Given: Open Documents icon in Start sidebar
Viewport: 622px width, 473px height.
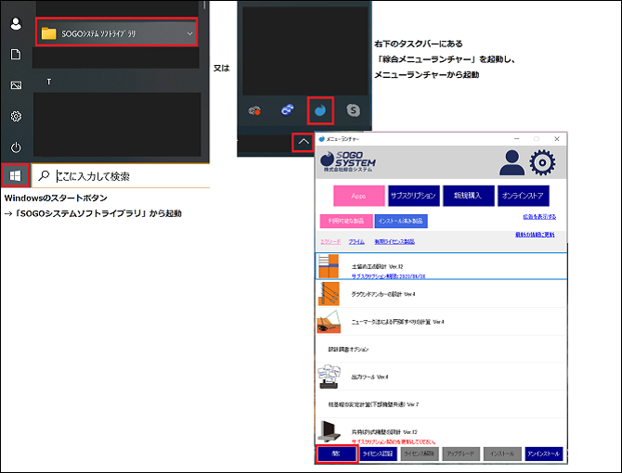Looking at the screenshot, I should [16, 55].
